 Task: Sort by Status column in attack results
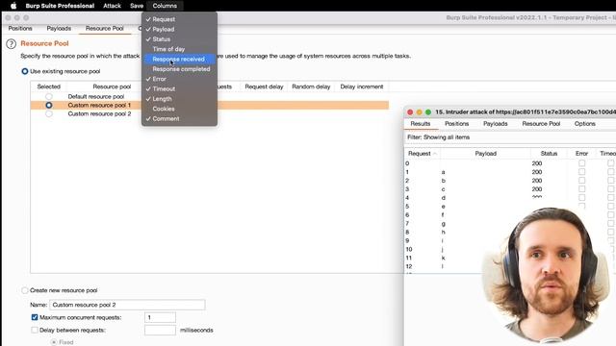click(x=549, y=154)
